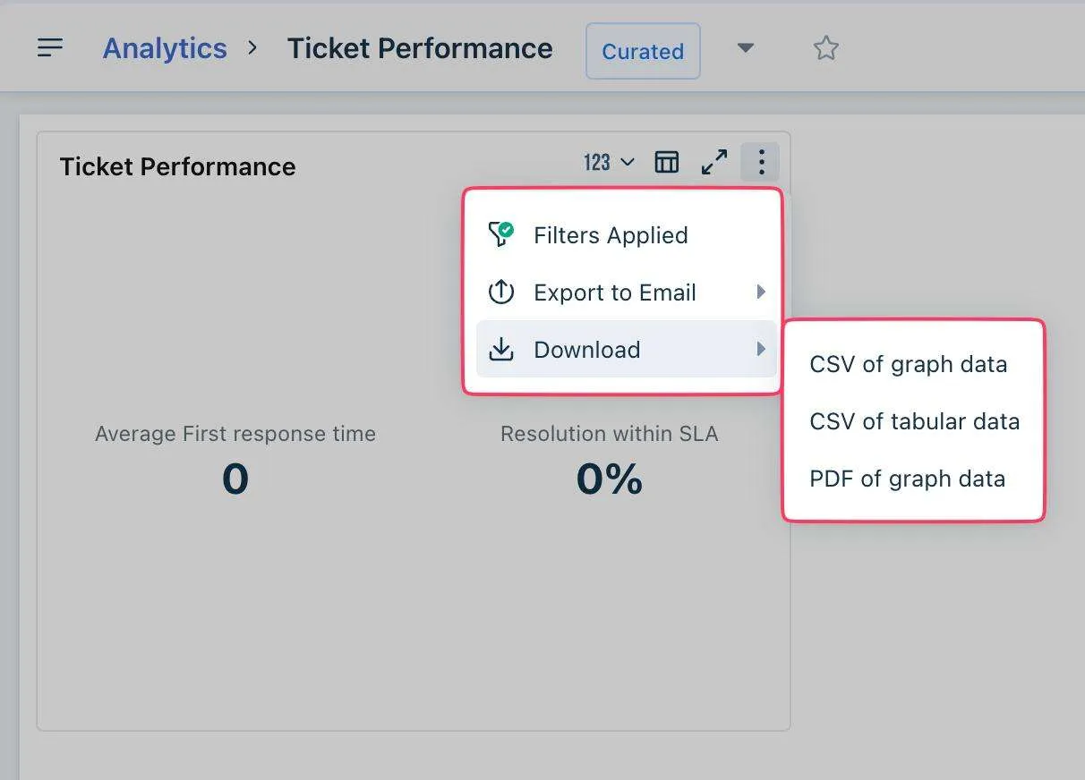
Task: Select Filters Applied menu entry
Action: pyautogui.click(x=626, y=235)
